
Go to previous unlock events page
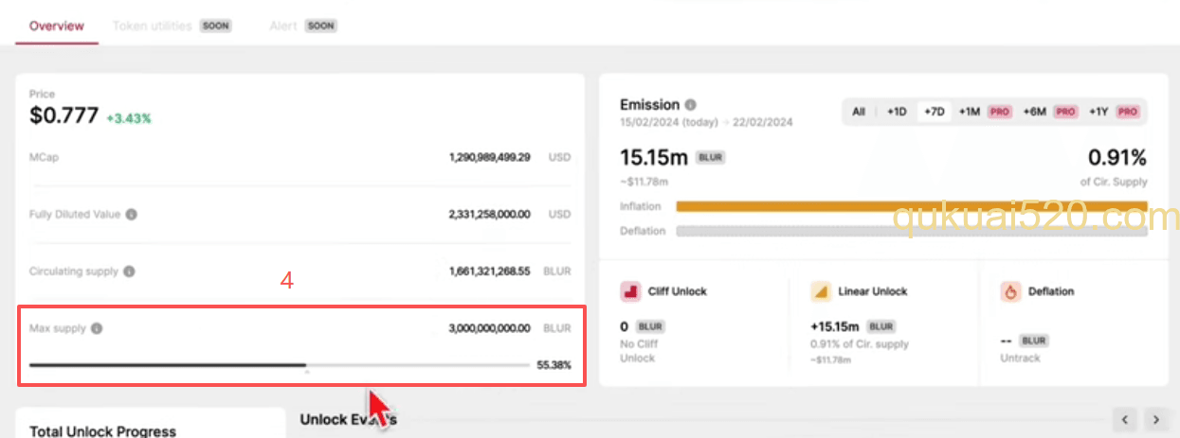click(1125, 419)
